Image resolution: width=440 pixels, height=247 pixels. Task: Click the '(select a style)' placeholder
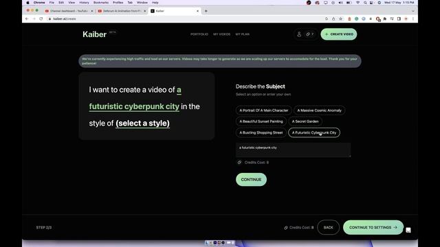tap(142, 123)
